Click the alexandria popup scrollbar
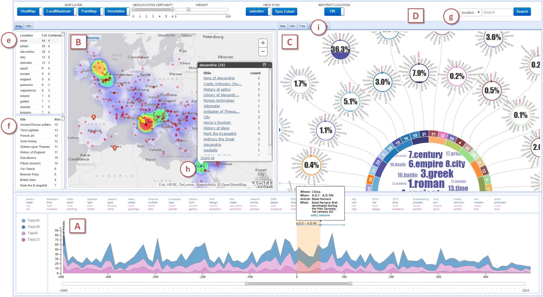The width and height of the screenshot is (543, 297). tap(270, 108)
